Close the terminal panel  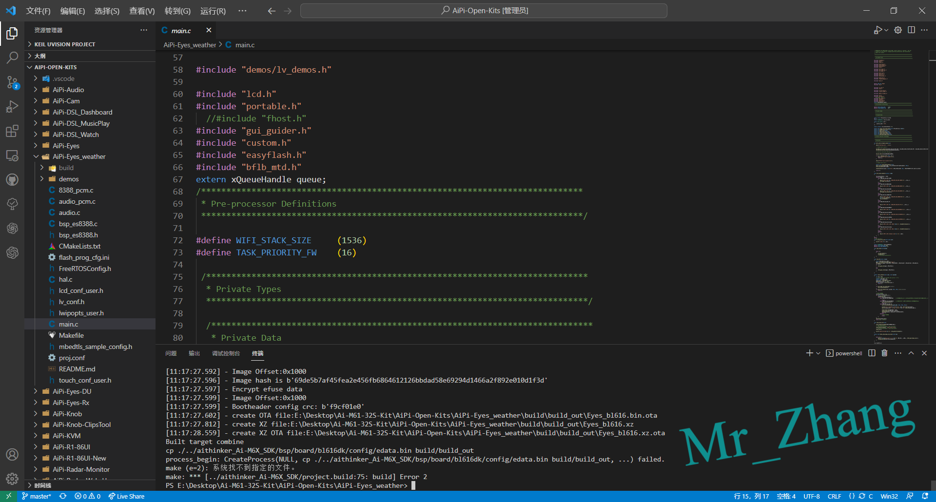click(x=924, y=353)
